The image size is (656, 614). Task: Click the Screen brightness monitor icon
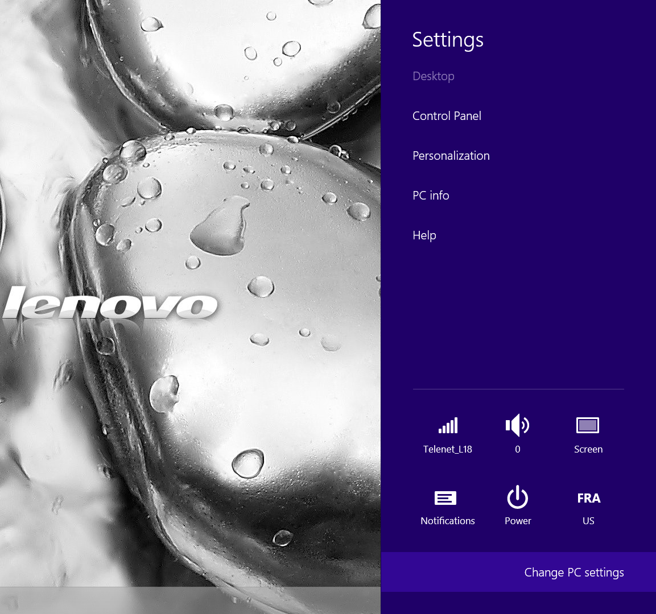point(588,425)
